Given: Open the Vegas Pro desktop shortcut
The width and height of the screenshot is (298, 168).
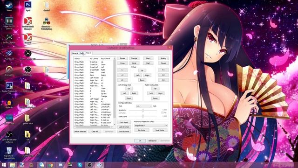Looking at the screenshot, I should [x=9, y=23].
